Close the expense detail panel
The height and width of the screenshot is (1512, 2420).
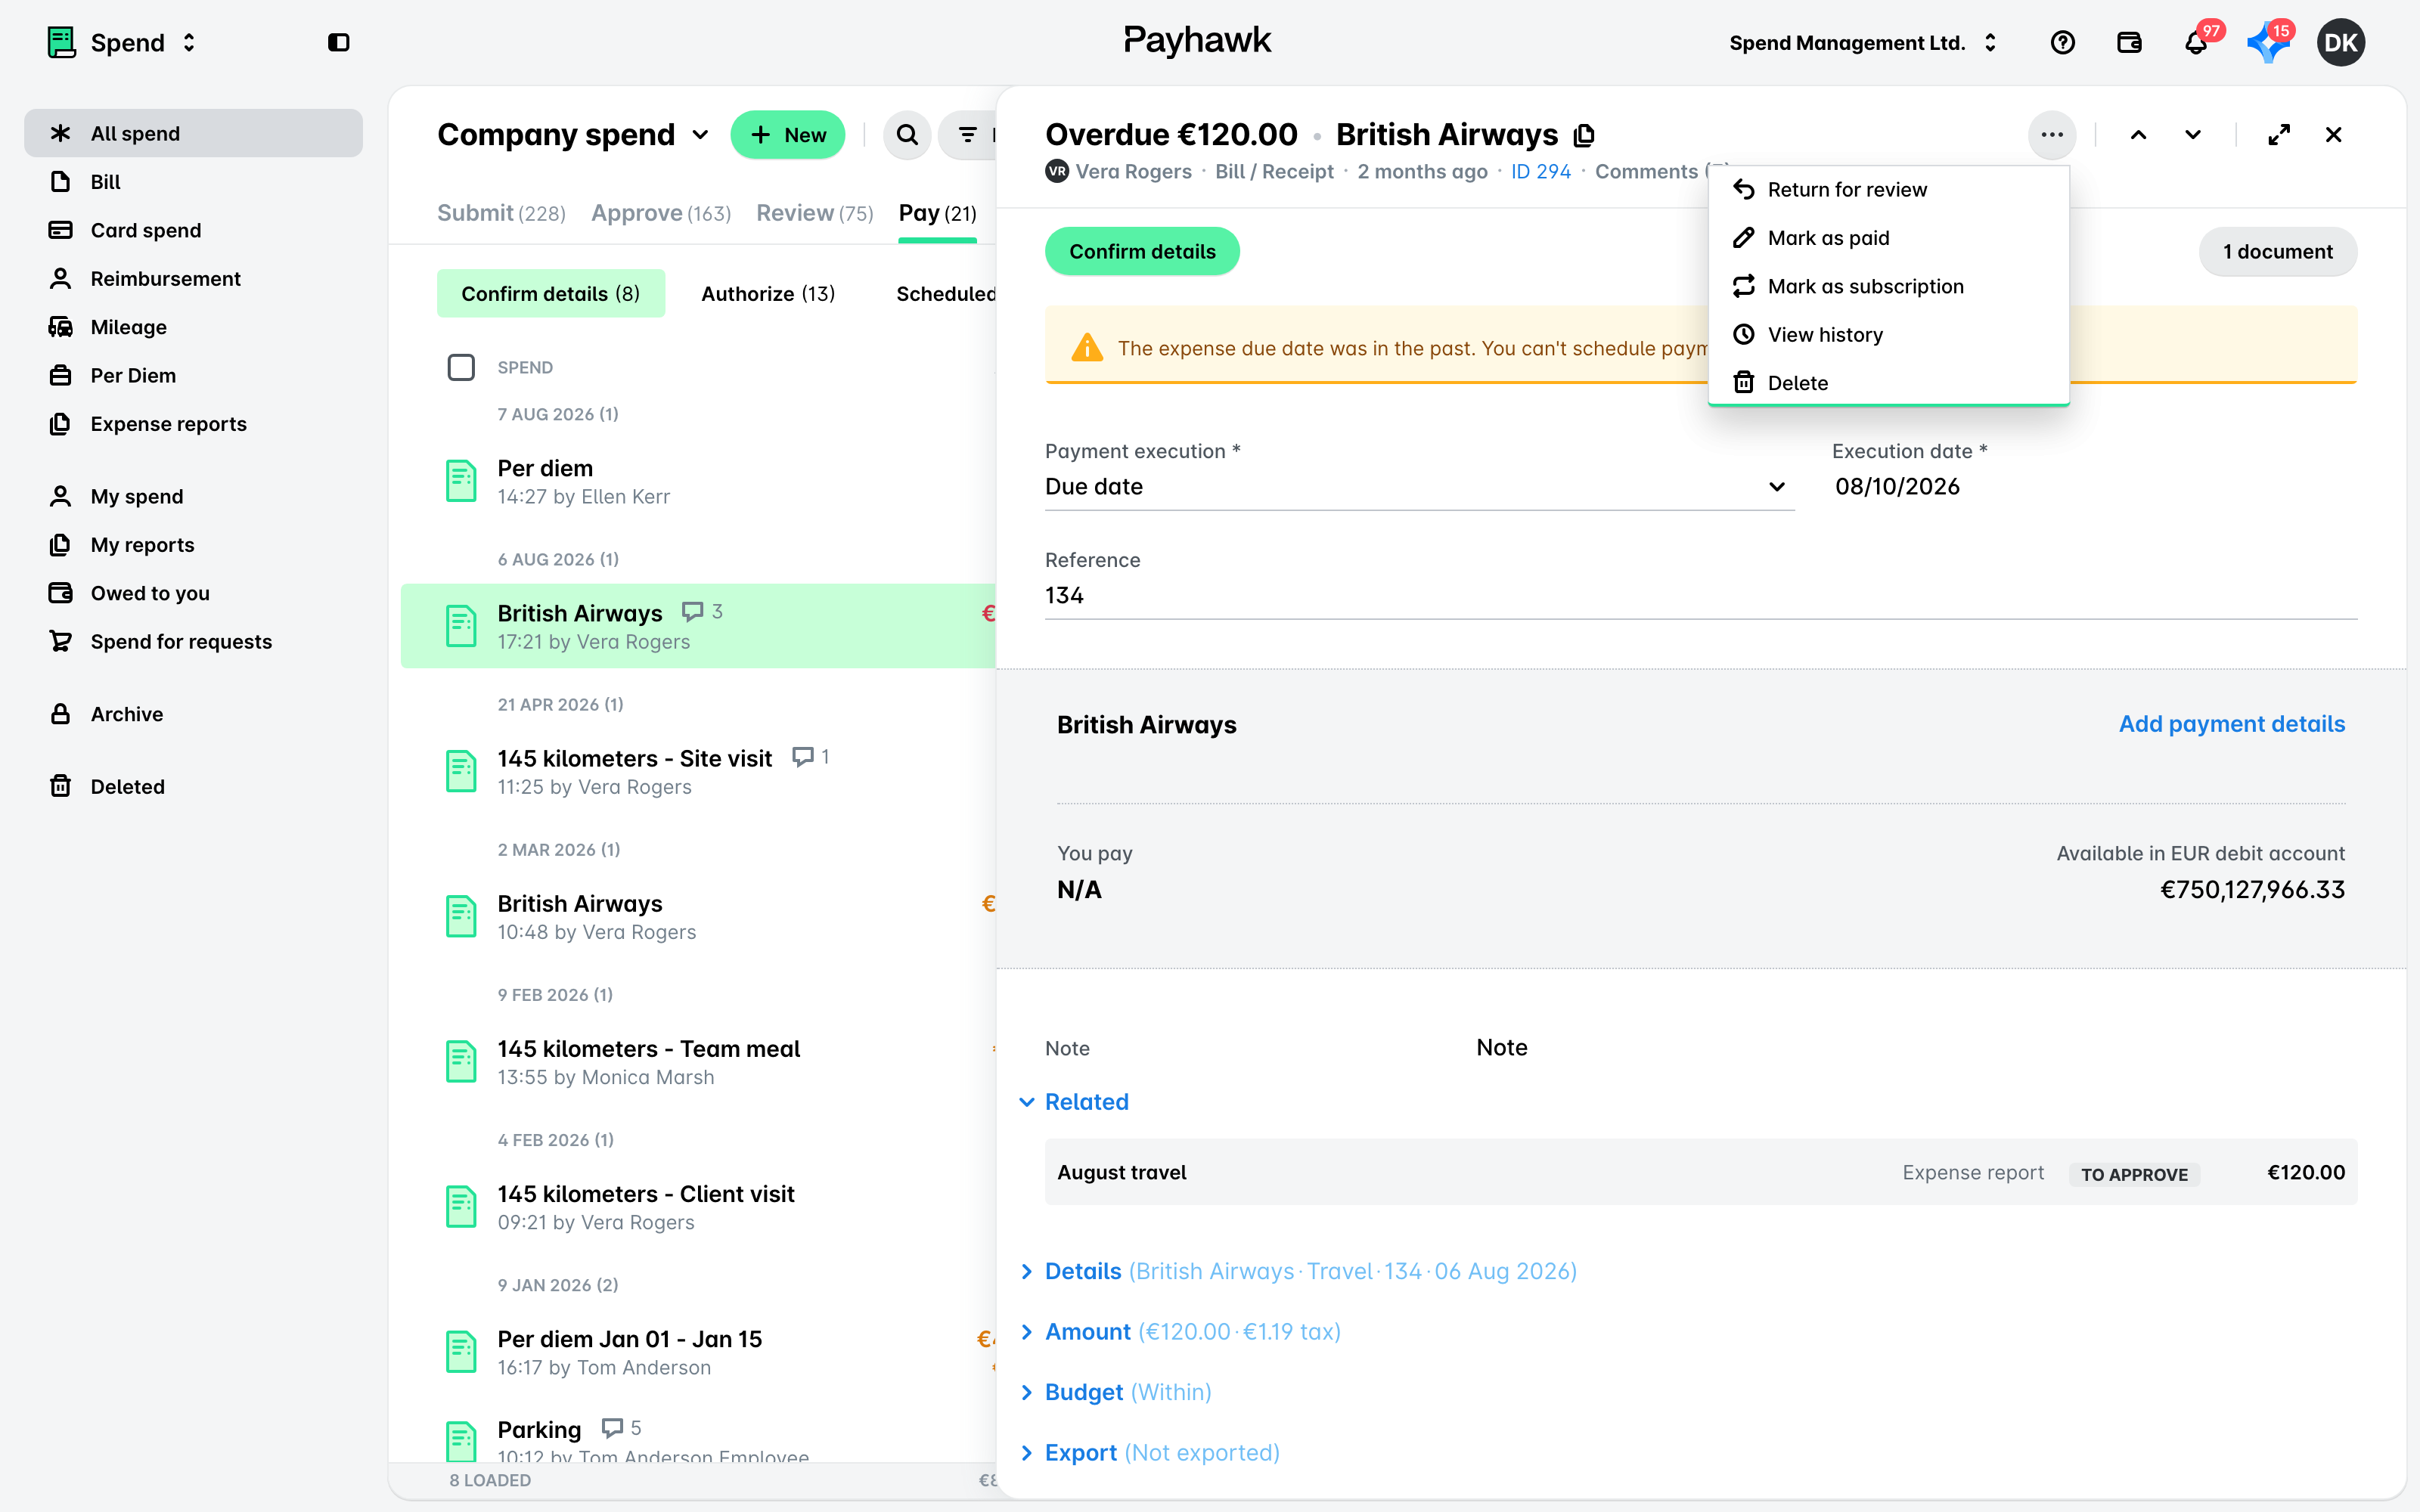(2333, 135)
